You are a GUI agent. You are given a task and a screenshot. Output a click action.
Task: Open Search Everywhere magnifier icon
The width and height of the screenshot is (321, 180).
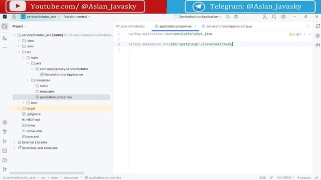[x=274, y=16]
